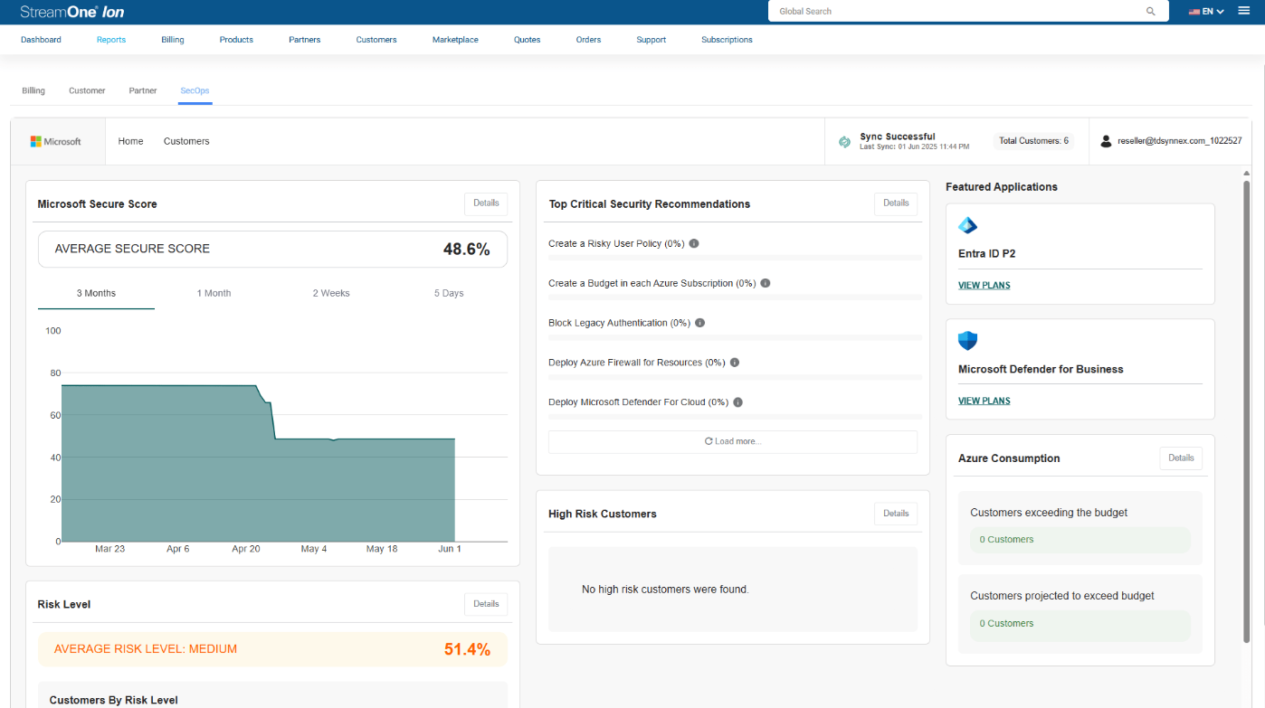Open the Quotes menu
Image resolution: width=1265 pixels, height=708 pixels.
point(527,40)
